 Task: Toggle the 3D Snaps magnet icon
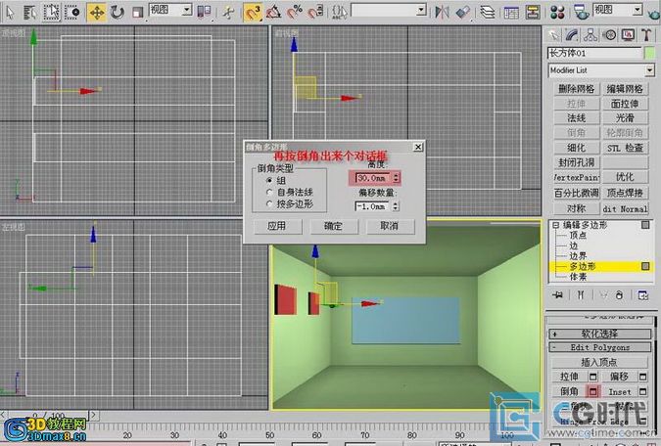click(253, 13)
